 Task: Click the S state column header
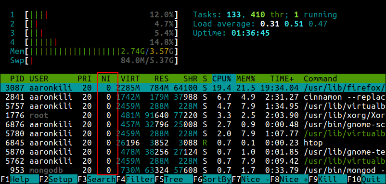pyautogui.click(x=205, y=79)
